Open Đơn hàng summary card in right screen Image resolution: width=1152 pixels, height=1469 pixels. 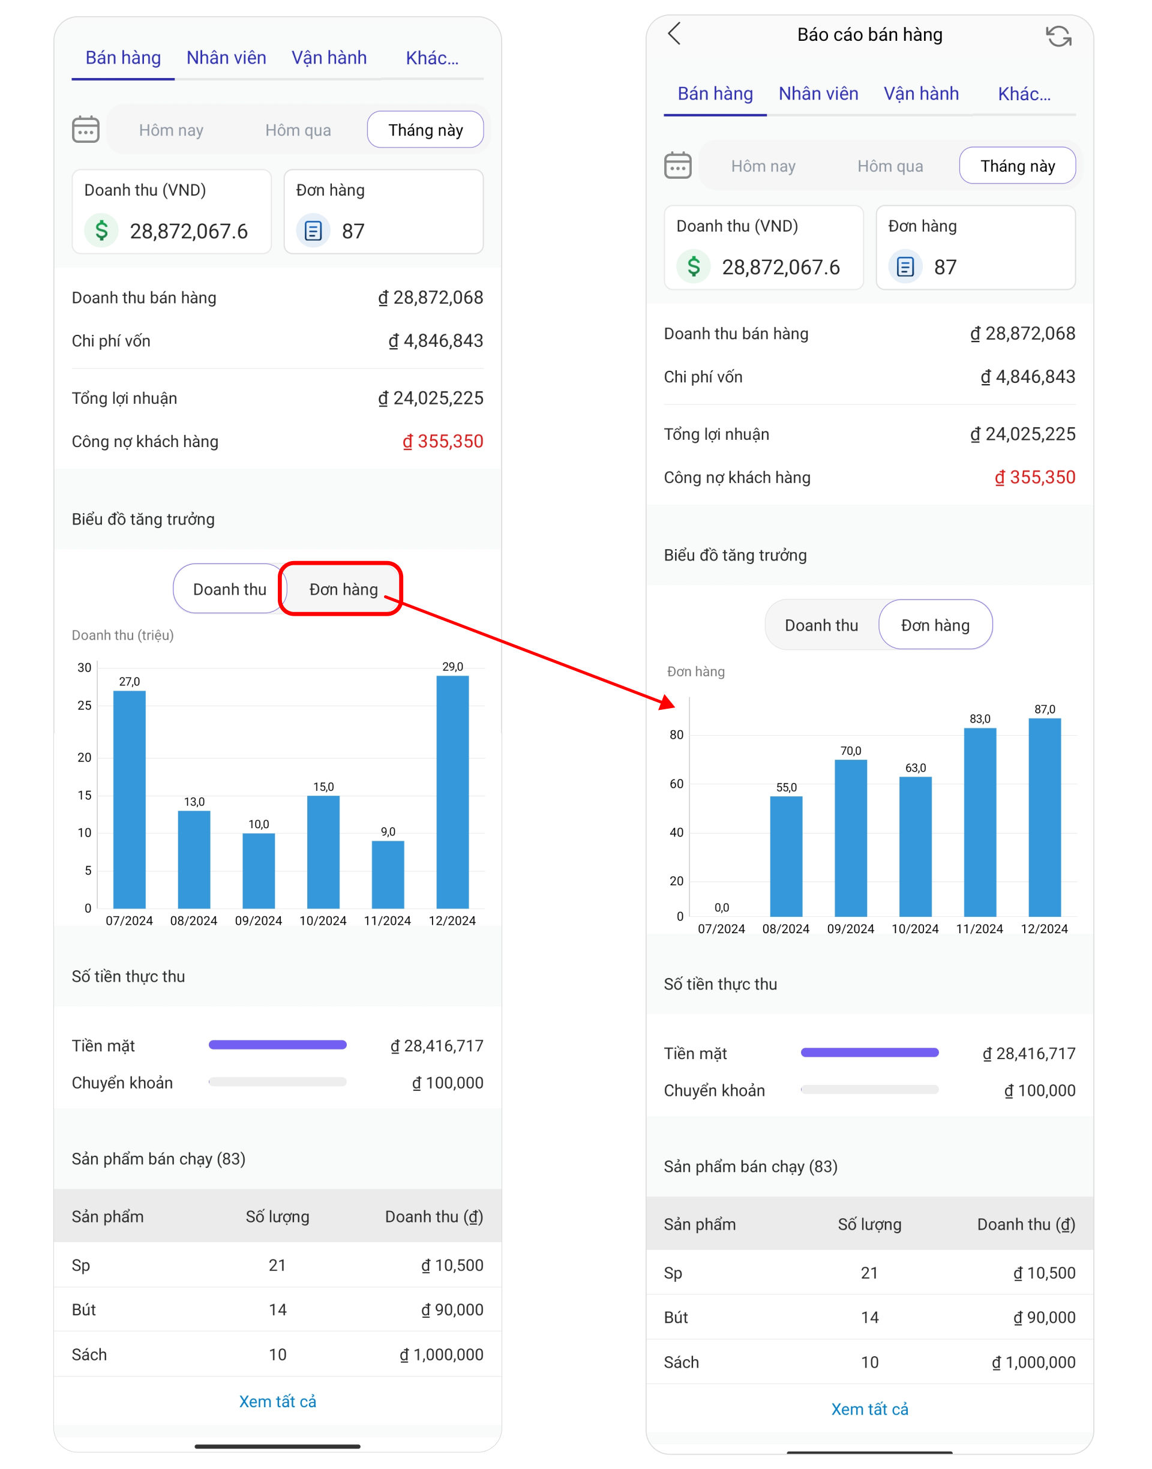tap(976, 247)
